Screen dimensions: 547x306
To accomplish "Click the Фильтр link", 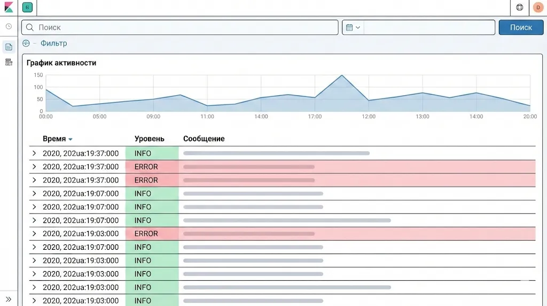I will point(54,43).
